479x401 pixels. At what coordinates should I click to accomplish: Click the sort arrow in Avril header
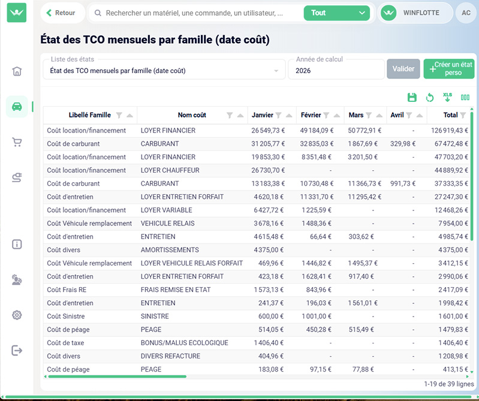[420, 116]
